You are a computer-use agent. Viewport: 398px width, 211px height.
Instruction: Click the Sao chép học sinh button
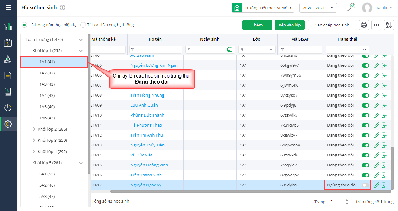(x=332, y=25)
